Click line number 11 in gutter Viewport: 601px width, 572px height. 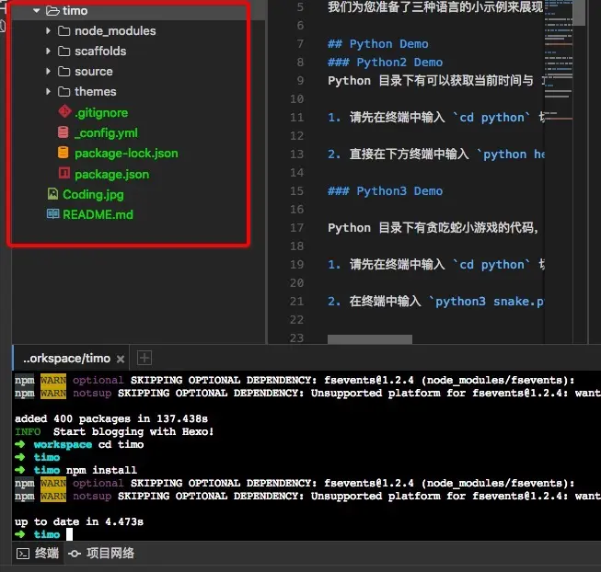(296, 117)
